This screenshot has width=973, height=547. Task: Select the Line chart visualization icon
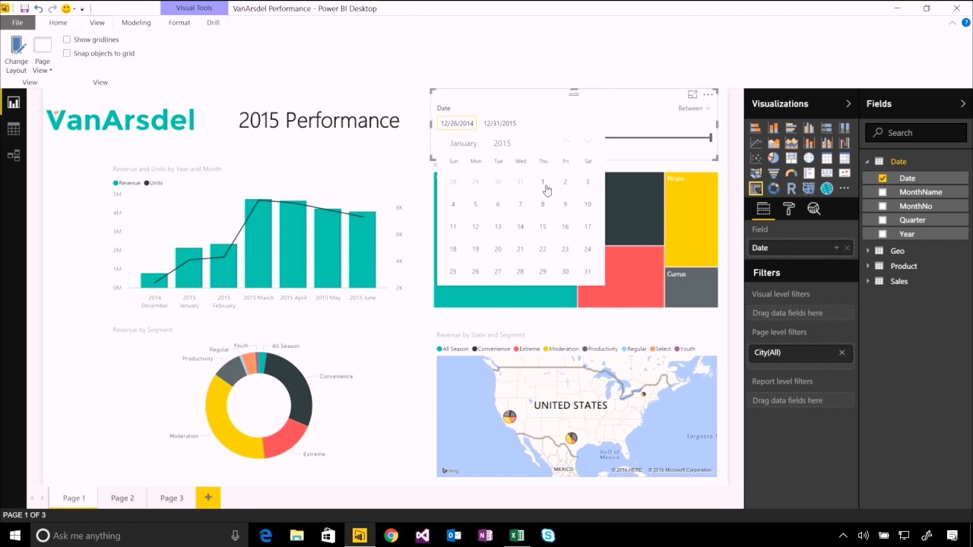(x=756, y=143)
